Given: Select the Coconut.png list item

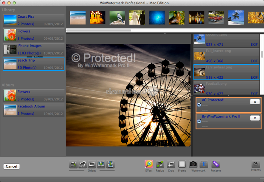Looking at the screenshot, I should click(x=226, y=41).
